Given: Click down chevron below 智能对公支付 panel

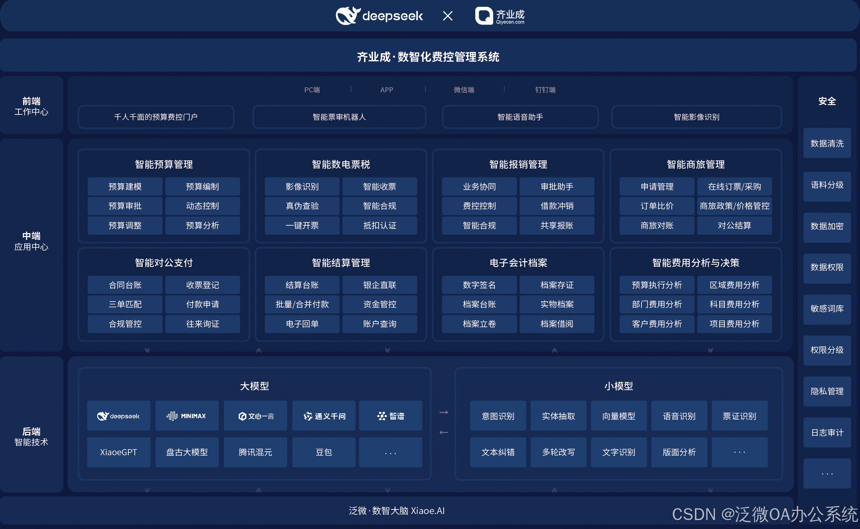Looking at the screenshot, I should (147, 350).
